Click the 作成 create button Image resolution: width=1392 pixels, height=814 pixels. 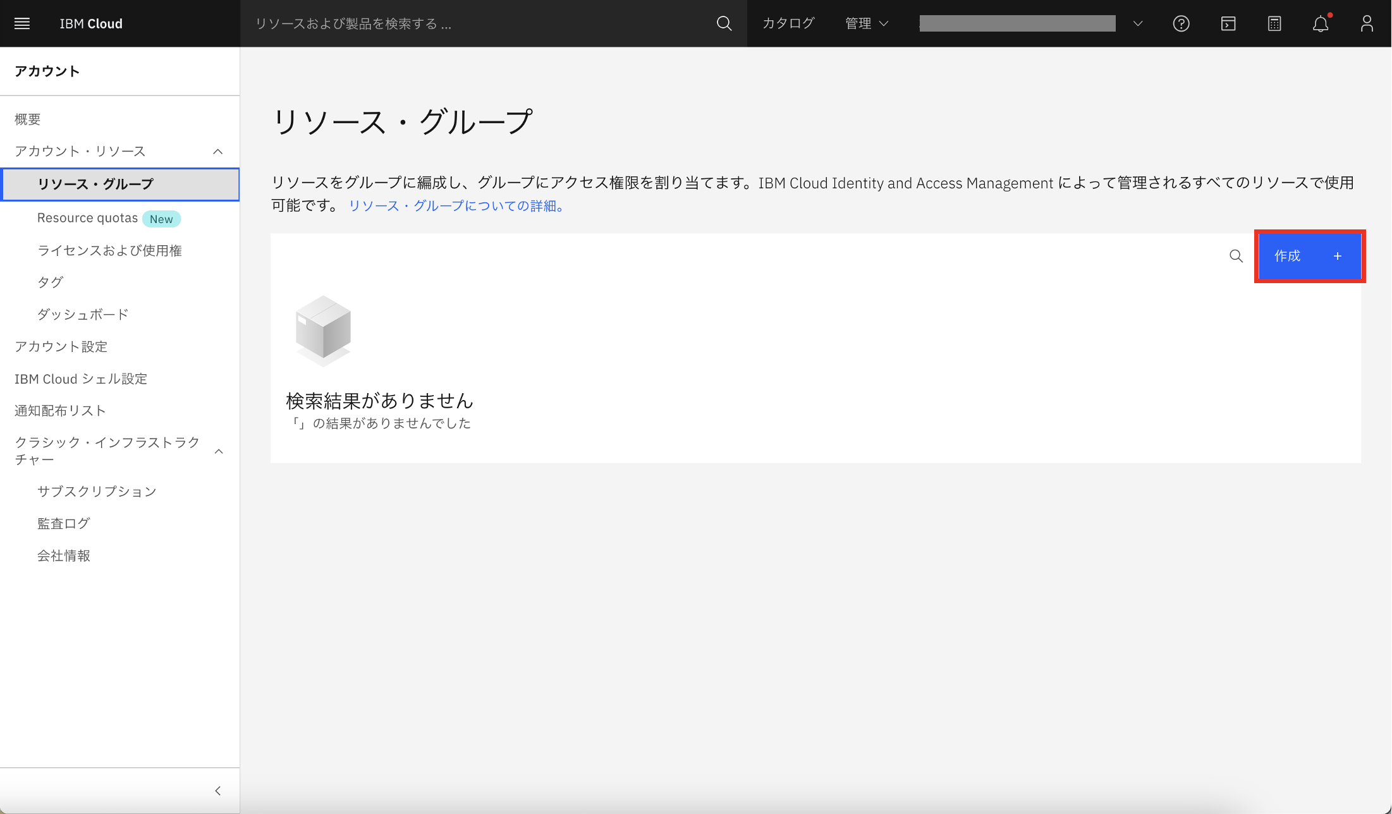(1309, 256)
